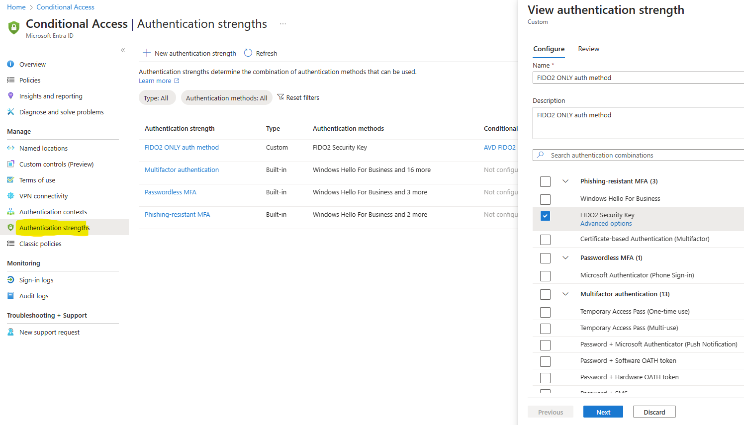Click the Authentication contexts icon

click(10, 212)
